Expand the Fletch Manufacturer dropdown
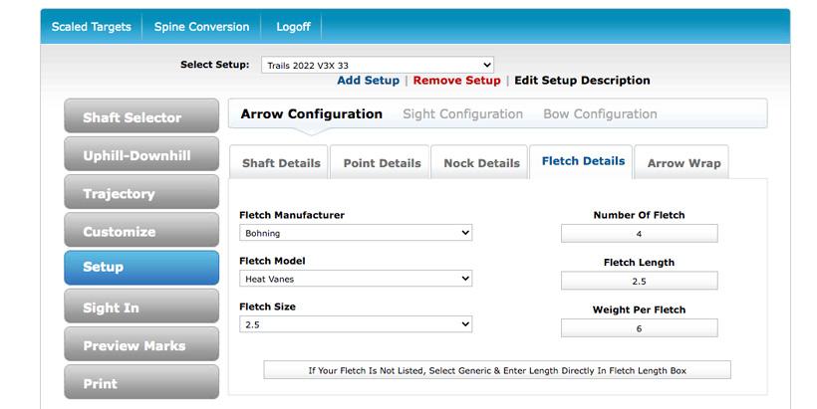The width and height of the screenshot is (817, 409). point(356,233)
